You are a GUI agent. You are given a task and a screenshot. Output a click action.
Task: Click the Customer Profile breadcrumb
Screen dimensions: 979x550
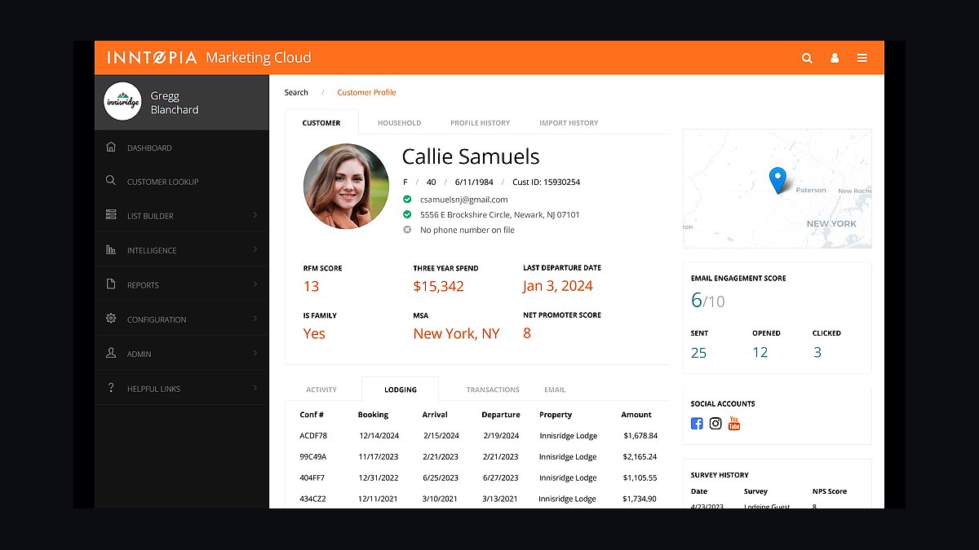point(366,92)
